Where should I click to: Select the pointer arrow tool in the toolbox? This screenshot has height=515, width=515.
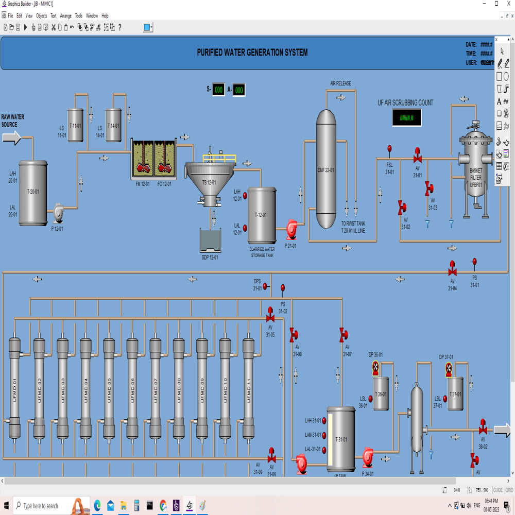pyautogui.click(x=502, y=51)
